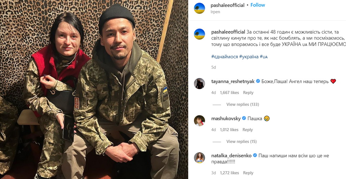View 1,667 likes on tayanna's comment
Viewport: 346px width, 179px height.
click(x=229, y=93)
